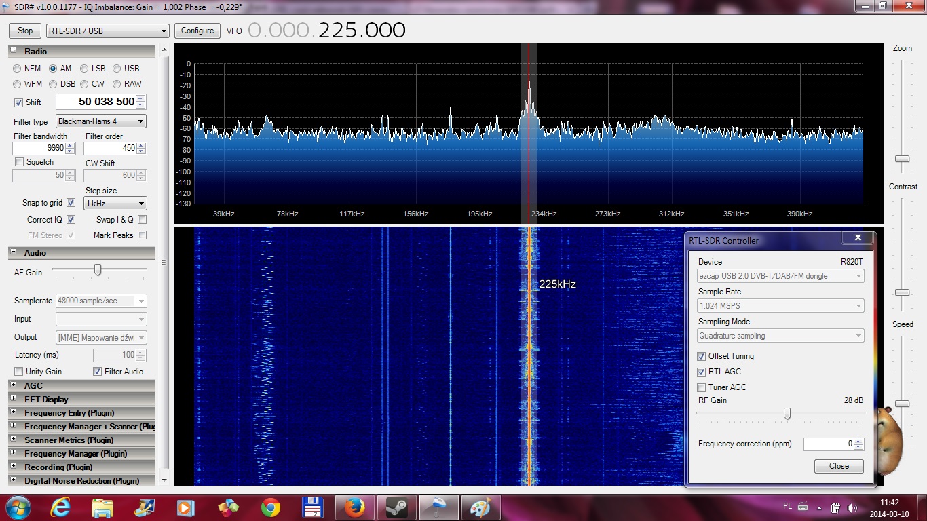Viewport: 927px width, 521px height.
Task: Toggle Filter Audio checkbox
Action: coord(98,372)
